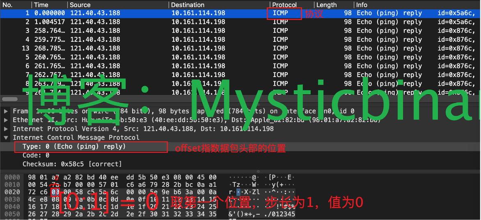The image size is (481, 220).
Task: Select the Checksum: 0x58c5 field
Action: (x=72, y=164)
